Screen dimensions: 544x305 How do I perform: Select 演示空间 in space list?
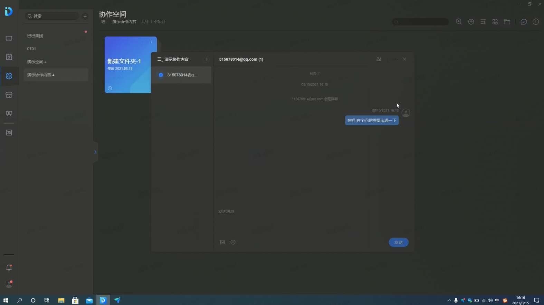56,62
